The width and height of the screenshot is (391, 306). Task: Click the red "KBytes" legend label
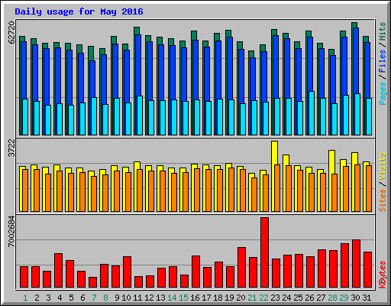coord(383,275)
